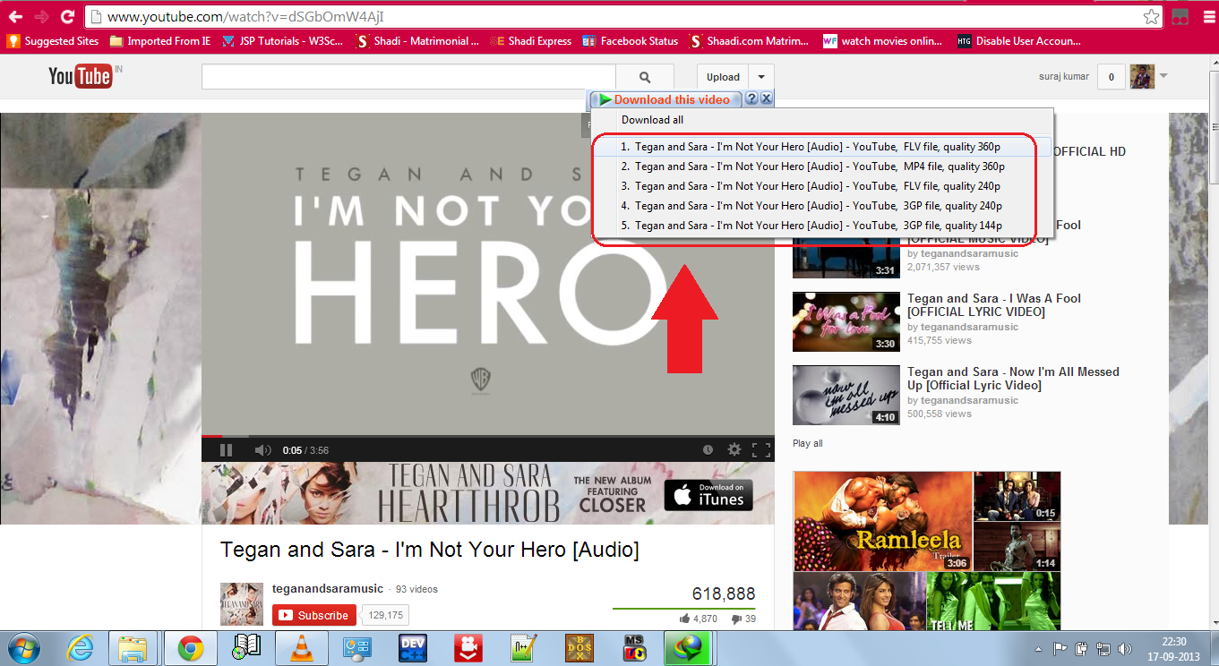1219x666 pixels.
Task: Choose option 5, 3GP file quality 144p
Action: (821, 226)
